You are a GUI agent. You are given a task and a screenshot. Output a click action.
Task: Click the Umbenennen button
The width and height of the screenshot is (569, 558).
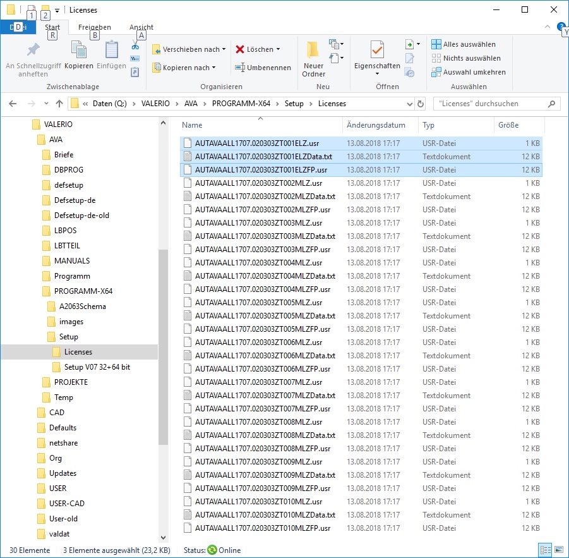coord(263,68)
